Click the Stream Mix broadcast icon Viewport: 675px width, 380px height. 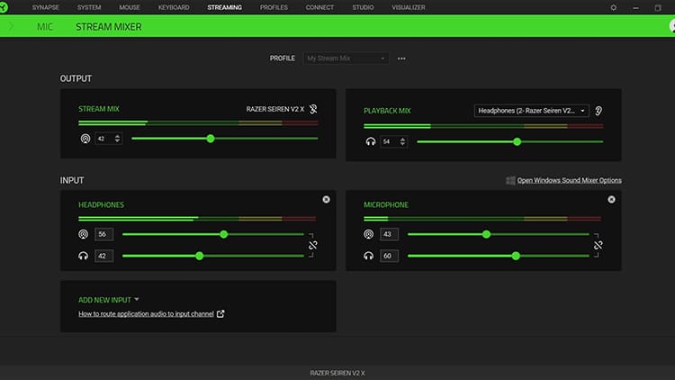click(85, 139)
